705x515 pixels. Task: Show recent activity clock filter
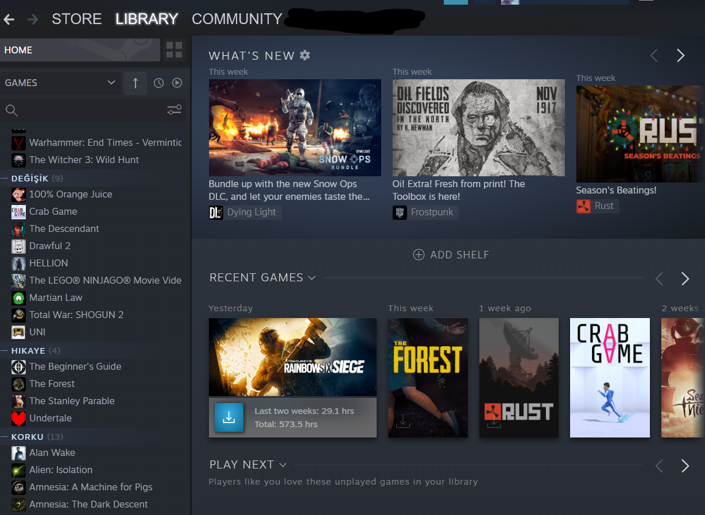(x=159, y=83)
